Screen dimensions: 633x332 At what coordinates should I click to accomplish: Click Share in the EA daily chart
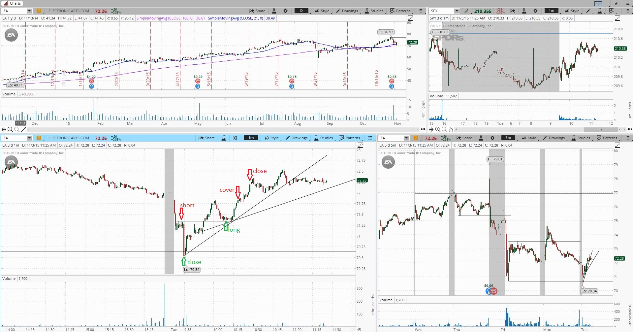[257, 11]
